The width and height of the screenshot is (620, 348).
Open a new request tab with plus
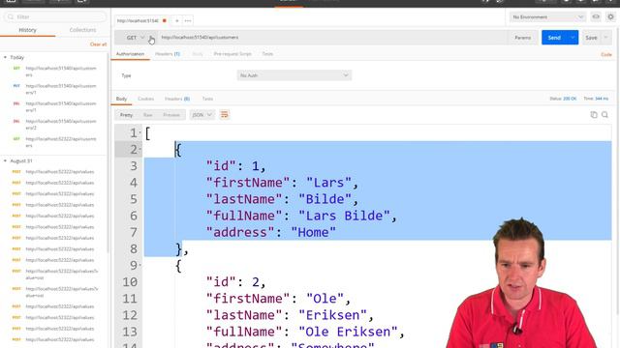point(177,20)
